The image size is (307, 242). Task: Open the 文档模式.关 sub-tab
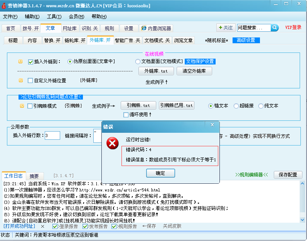(157, 41)
